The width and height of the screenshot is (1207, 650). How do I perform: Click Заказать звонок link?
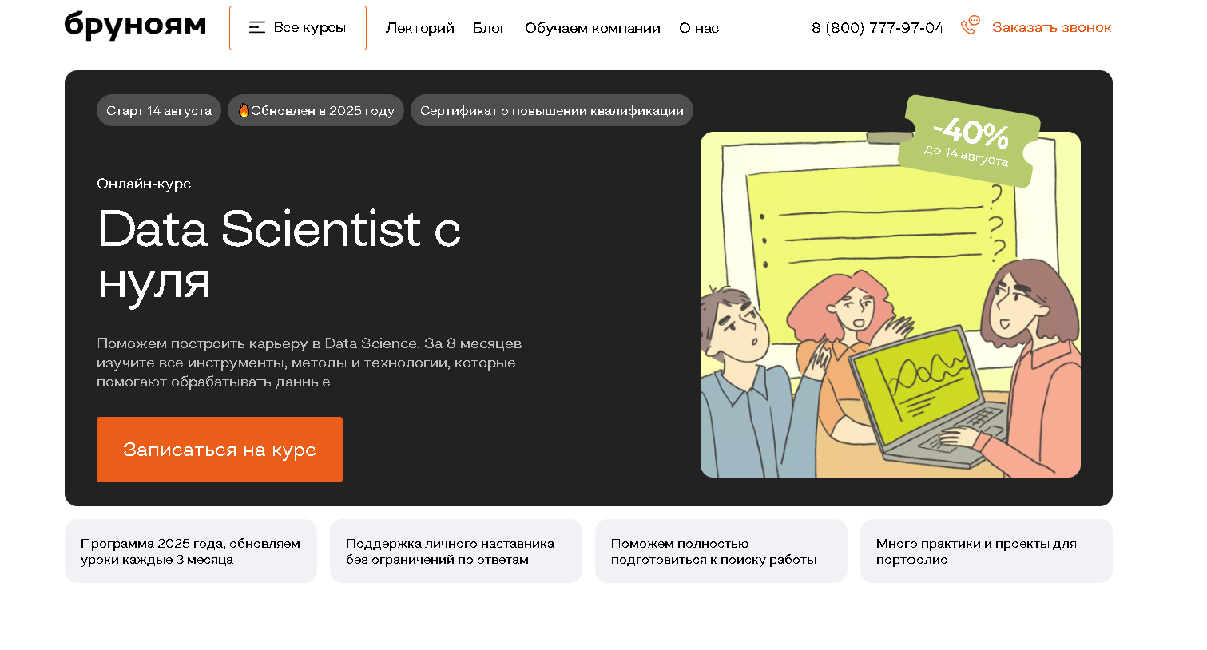tap(1051, 27)
